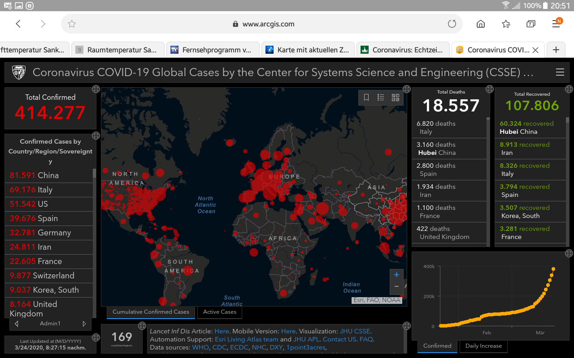This screenshot has height=358, width=574.
Task: Select Switzerland in confirmed cases list
Action: click(49, 276)
